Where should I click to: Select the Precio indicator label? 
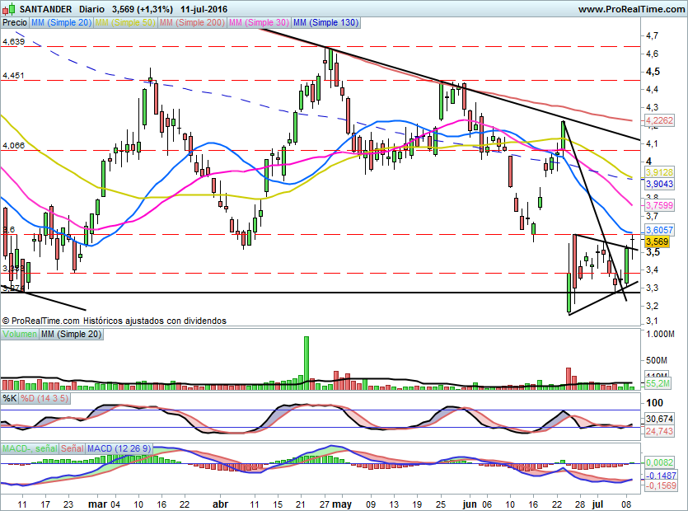tap(15, 22)
